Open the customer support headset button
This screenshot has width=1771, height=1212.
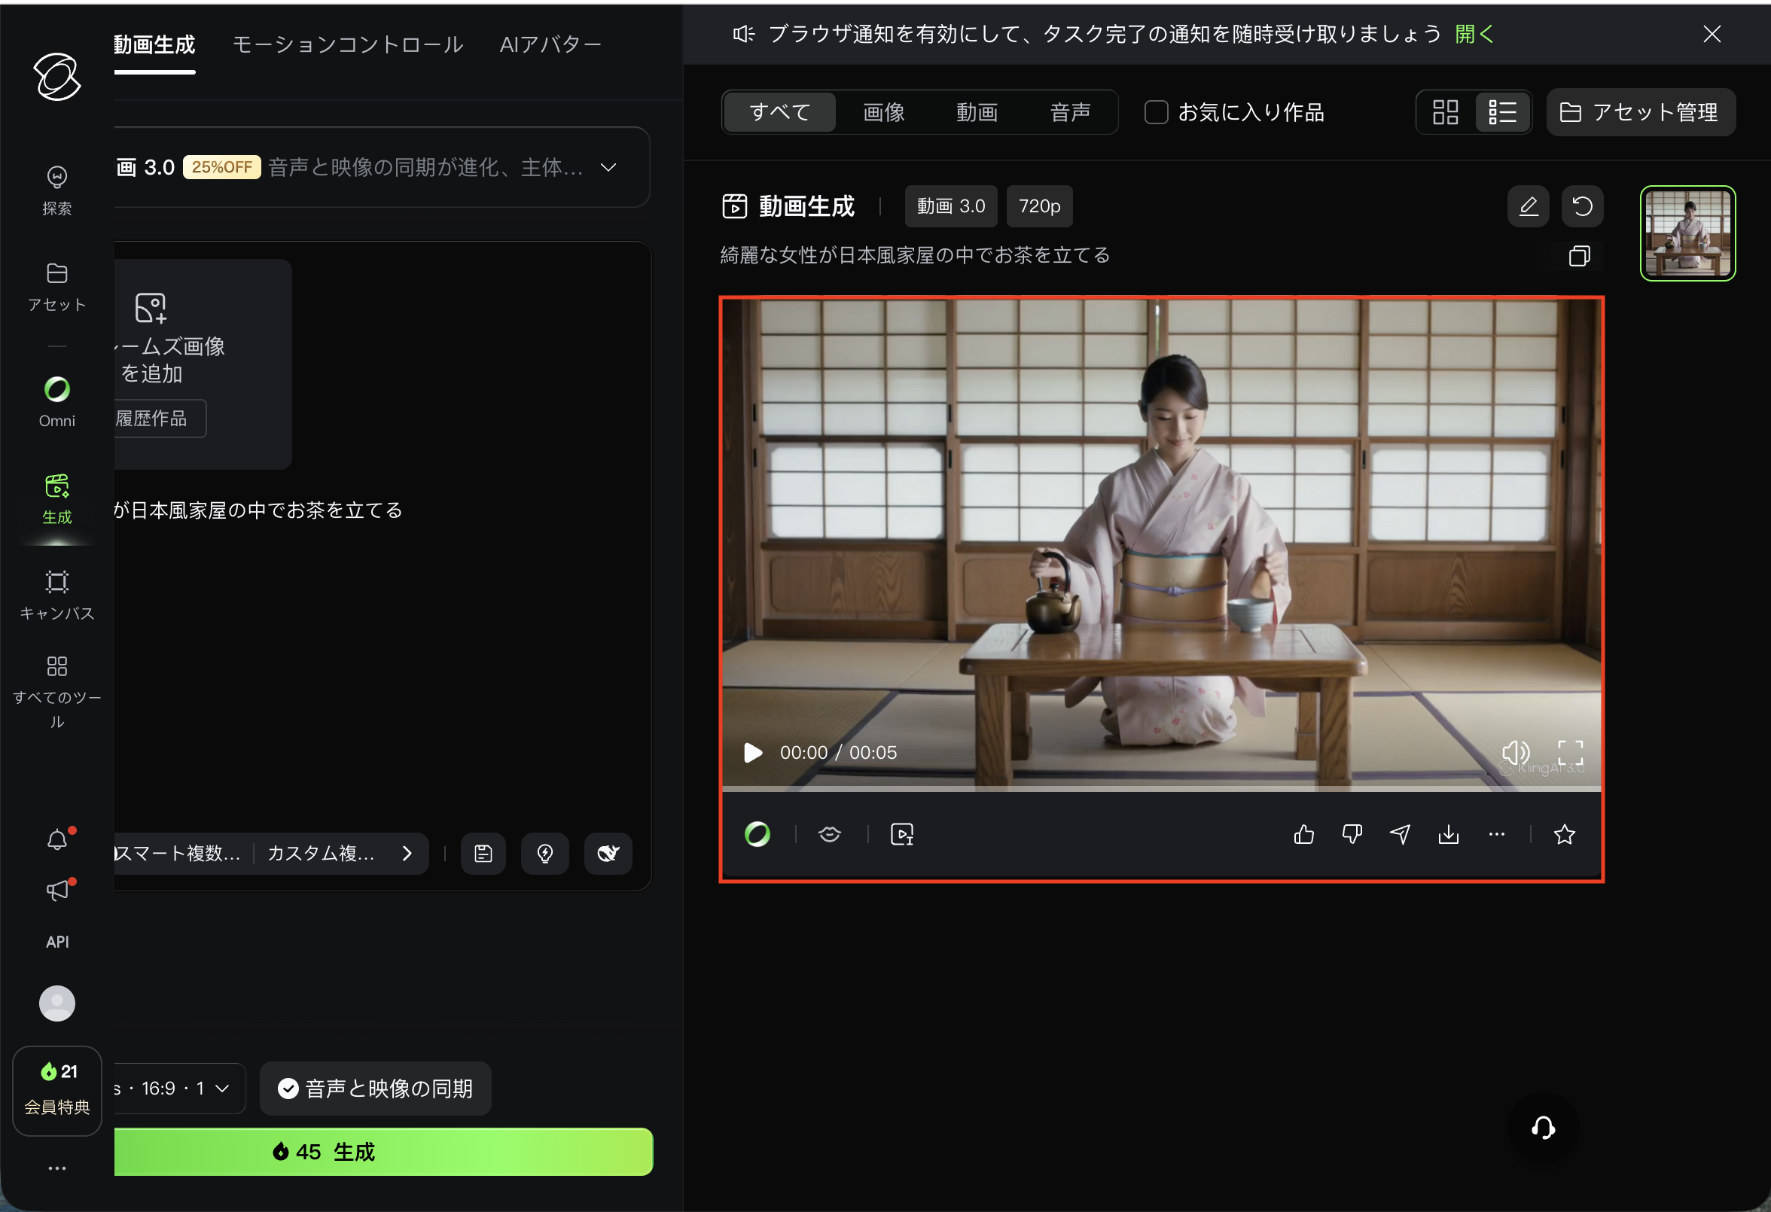1543,1128
